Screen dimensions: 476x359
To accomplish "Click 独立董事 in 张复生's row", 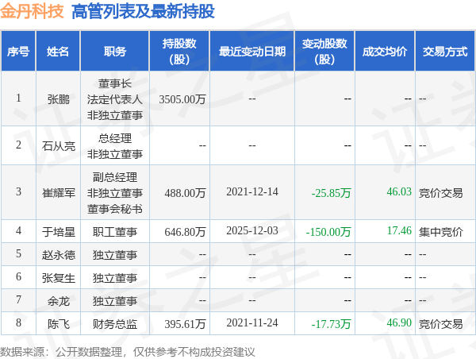I will (x=115, y=278).
